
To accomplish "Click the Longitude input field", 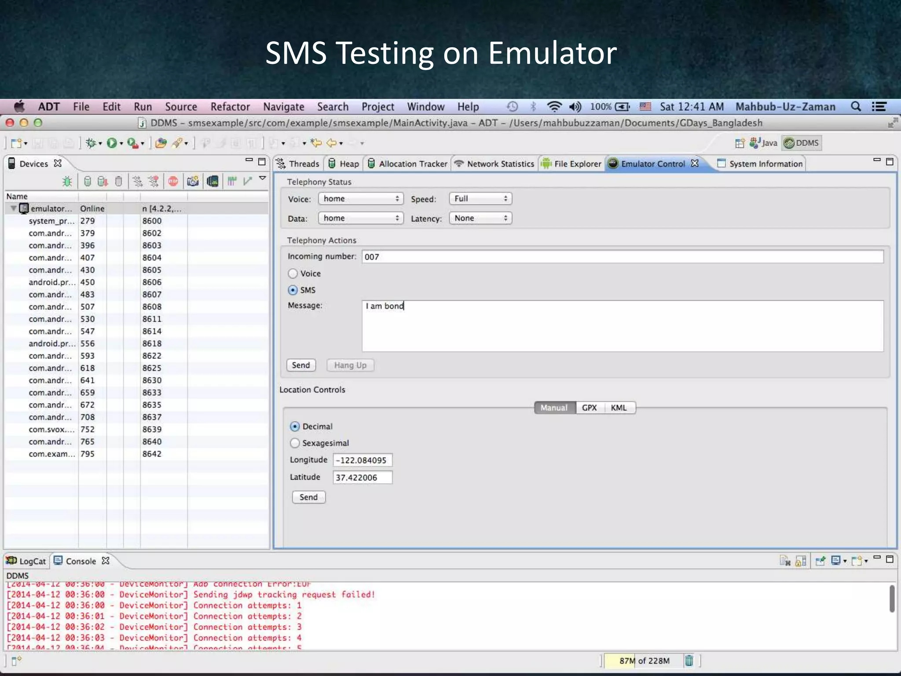I will pos(363,460).
